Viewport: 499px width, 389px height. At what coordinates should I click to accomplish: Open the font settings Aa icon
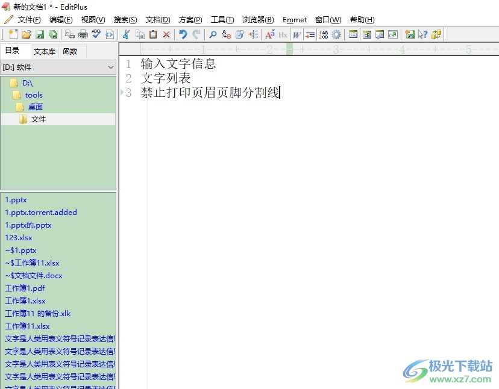point(270,34)
